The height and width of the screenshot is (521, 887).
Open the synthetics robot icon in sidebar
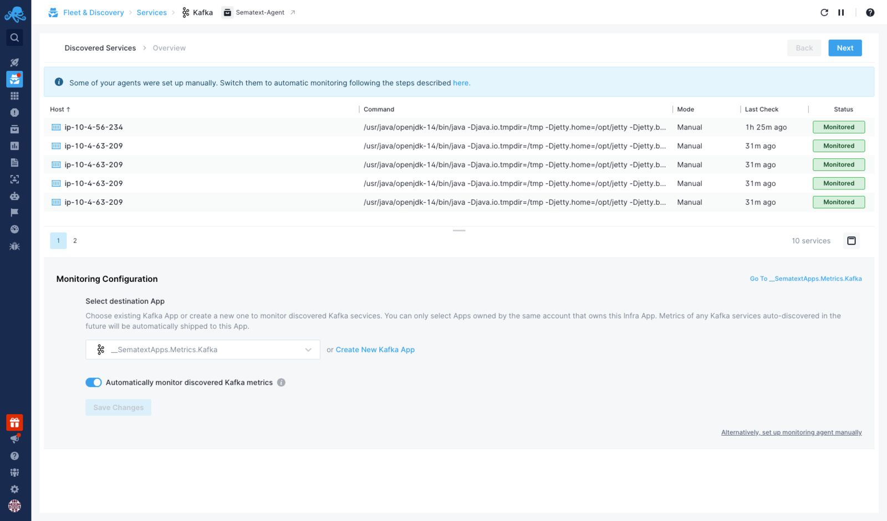click(15, 195)
